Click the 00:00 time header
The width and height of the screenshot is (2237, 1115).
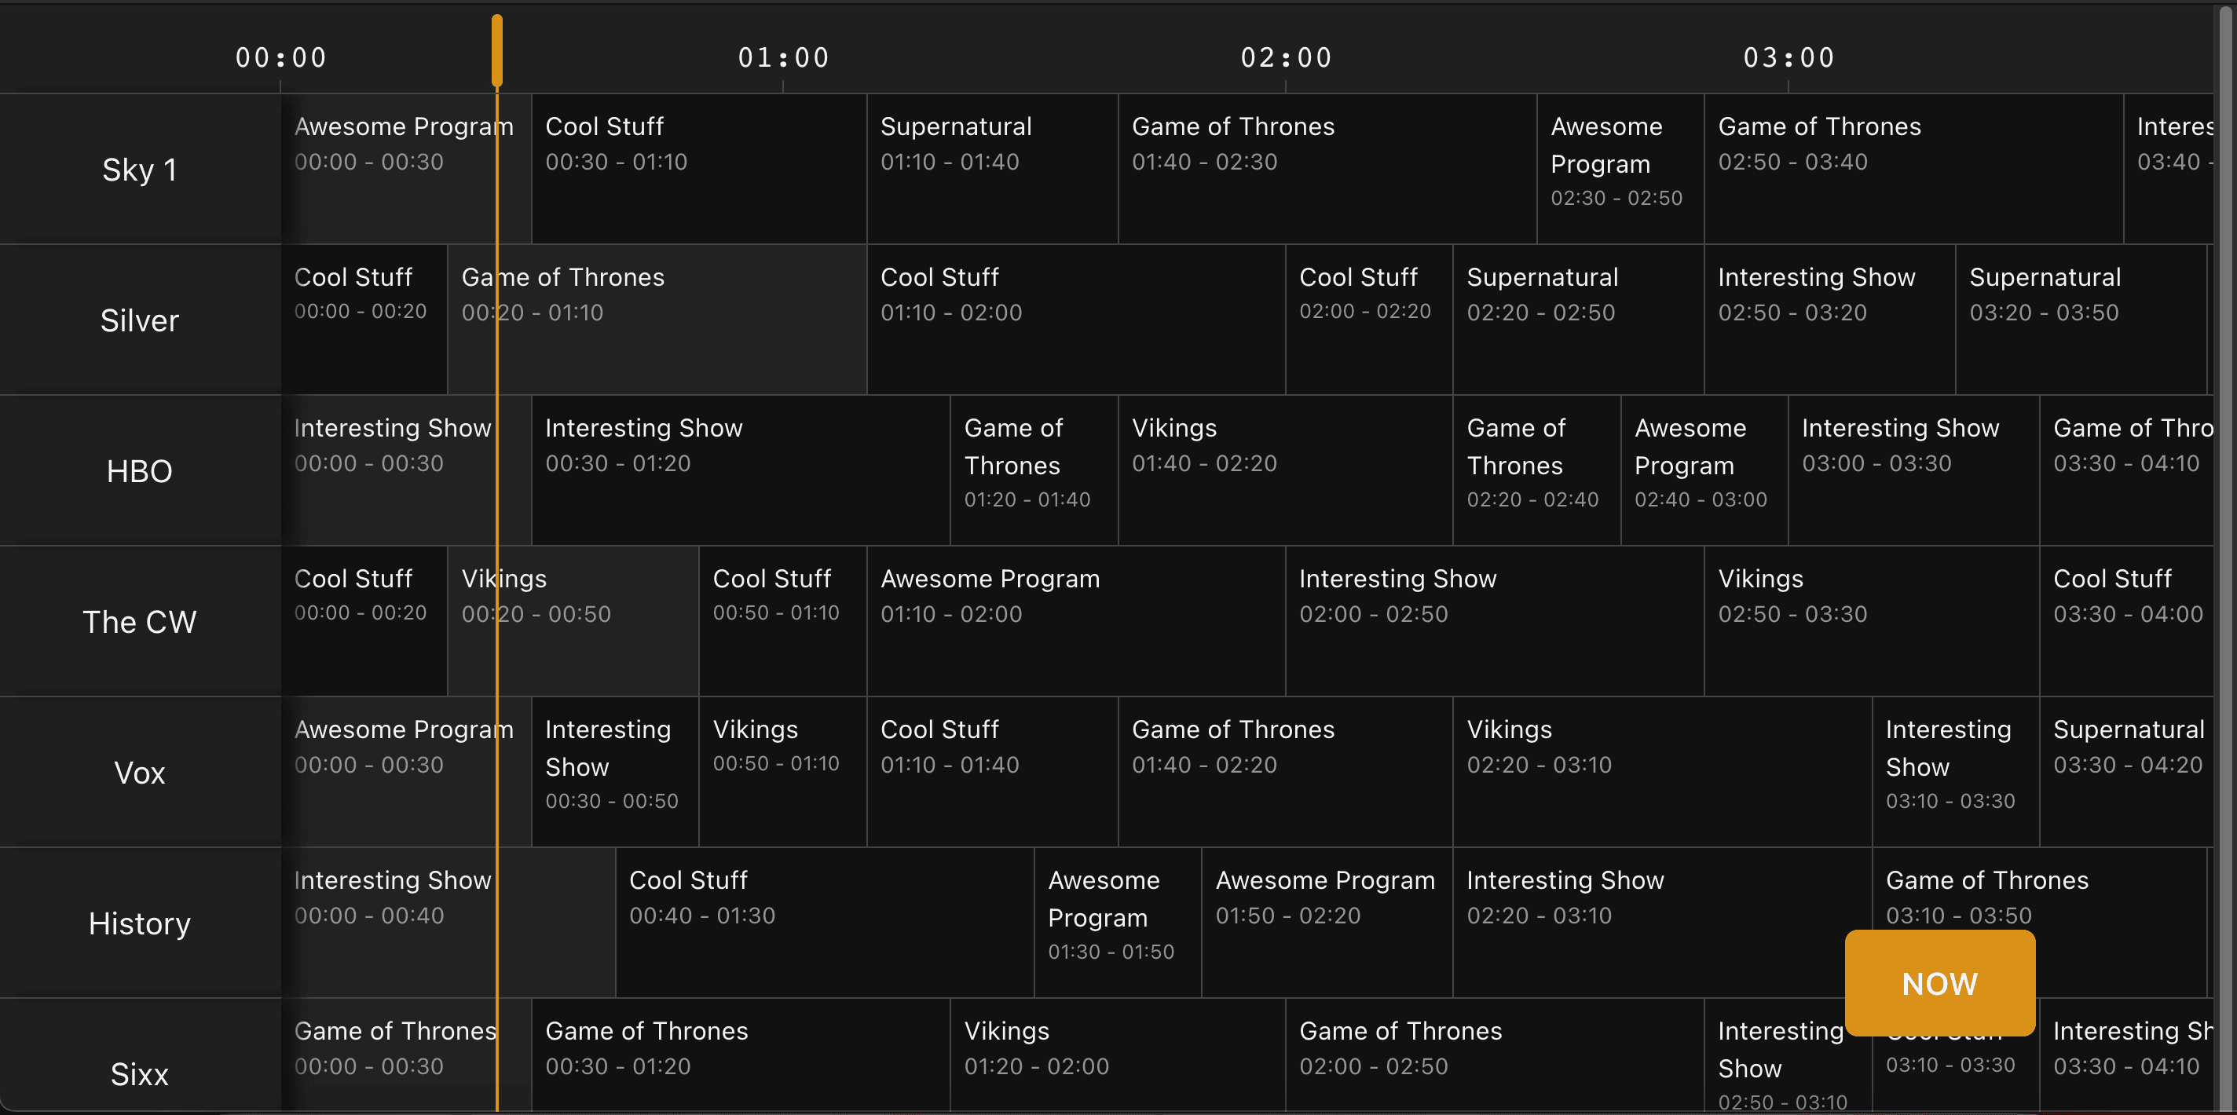point(281,57)
